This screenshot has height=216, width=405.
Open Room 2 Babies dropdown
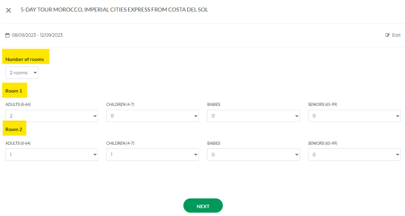[253, 155]
